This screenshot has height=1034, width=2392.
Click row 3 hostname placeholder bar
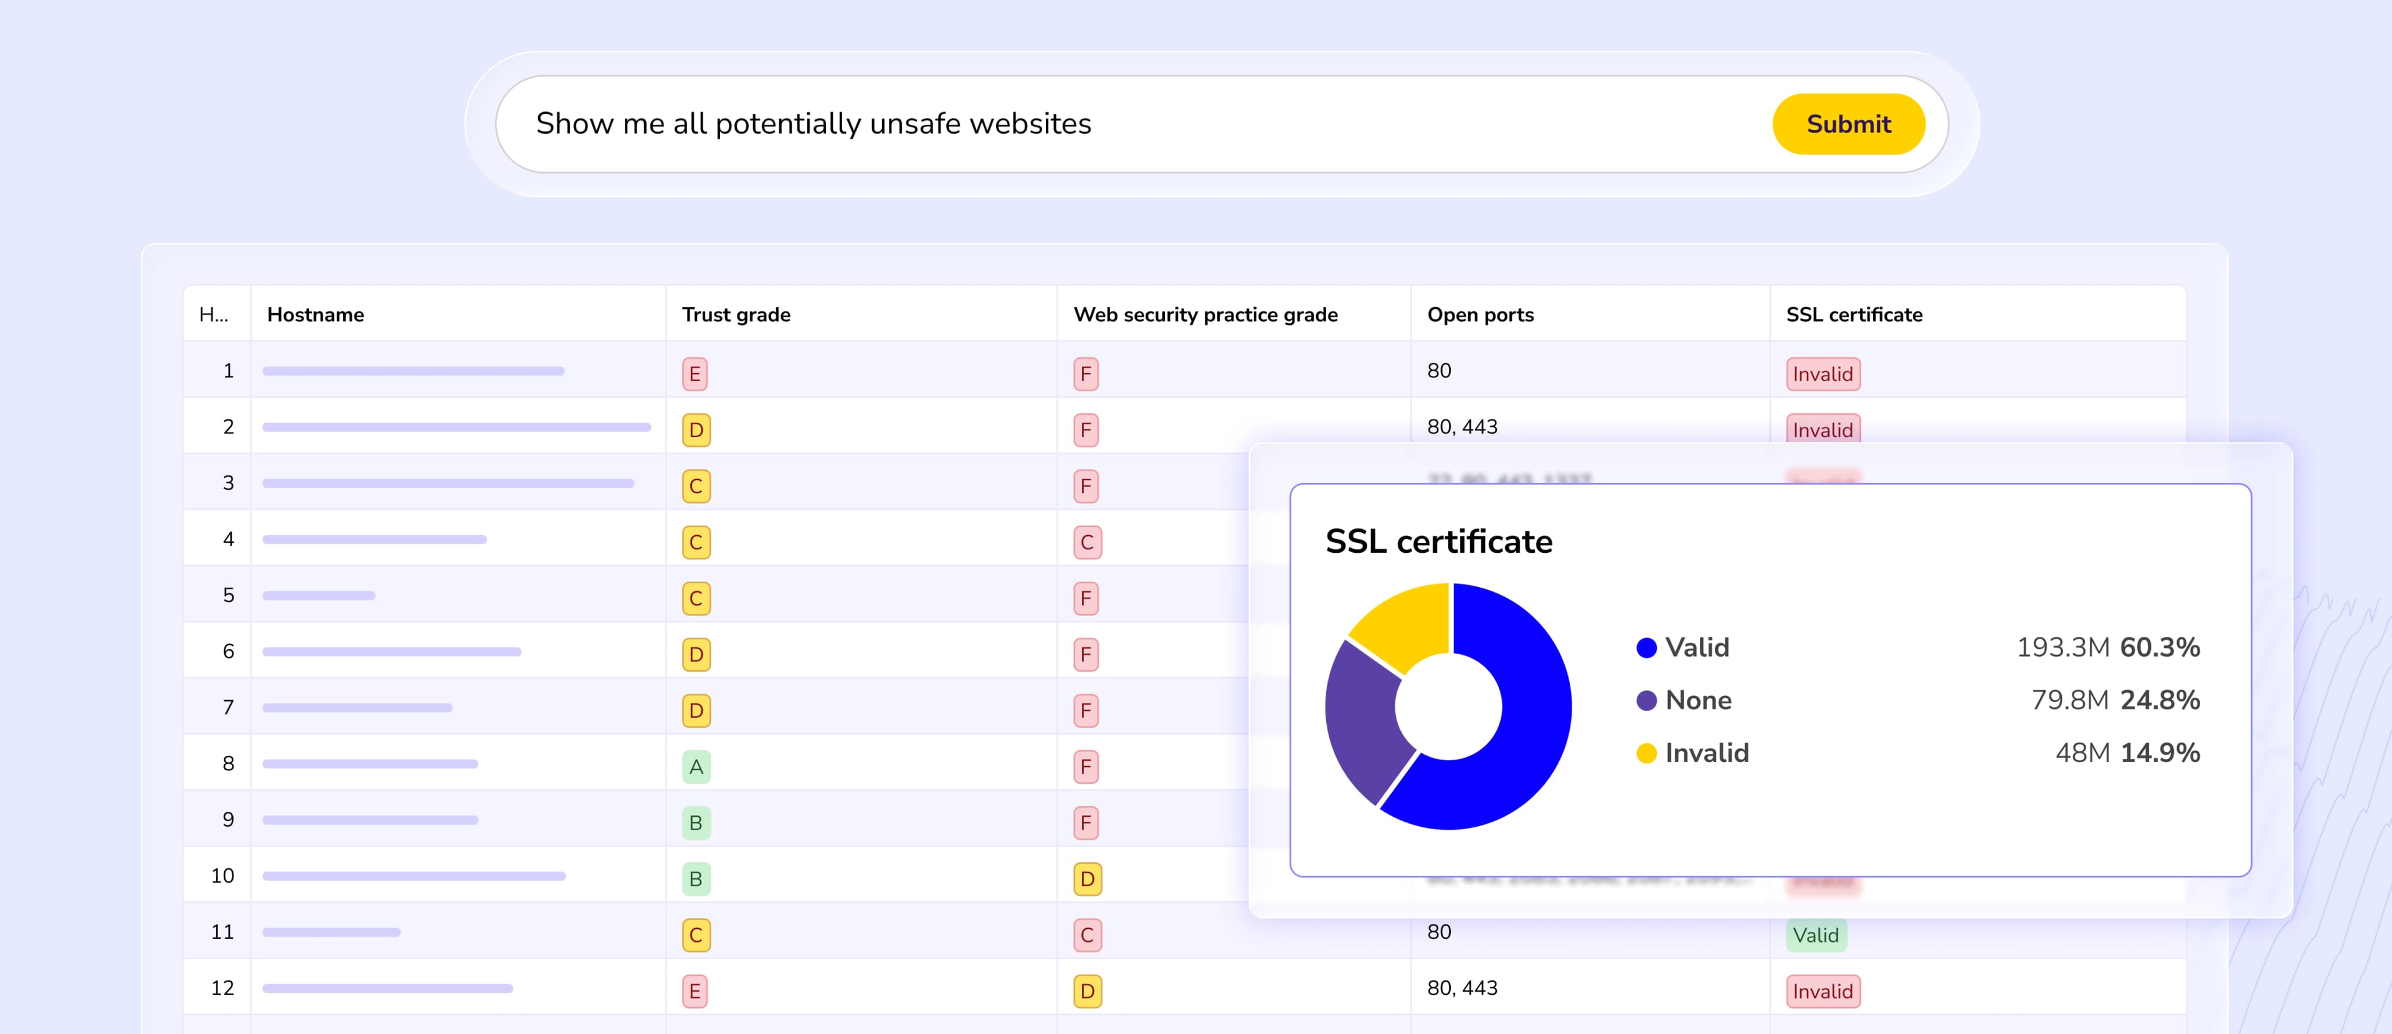tap(448, 484)
